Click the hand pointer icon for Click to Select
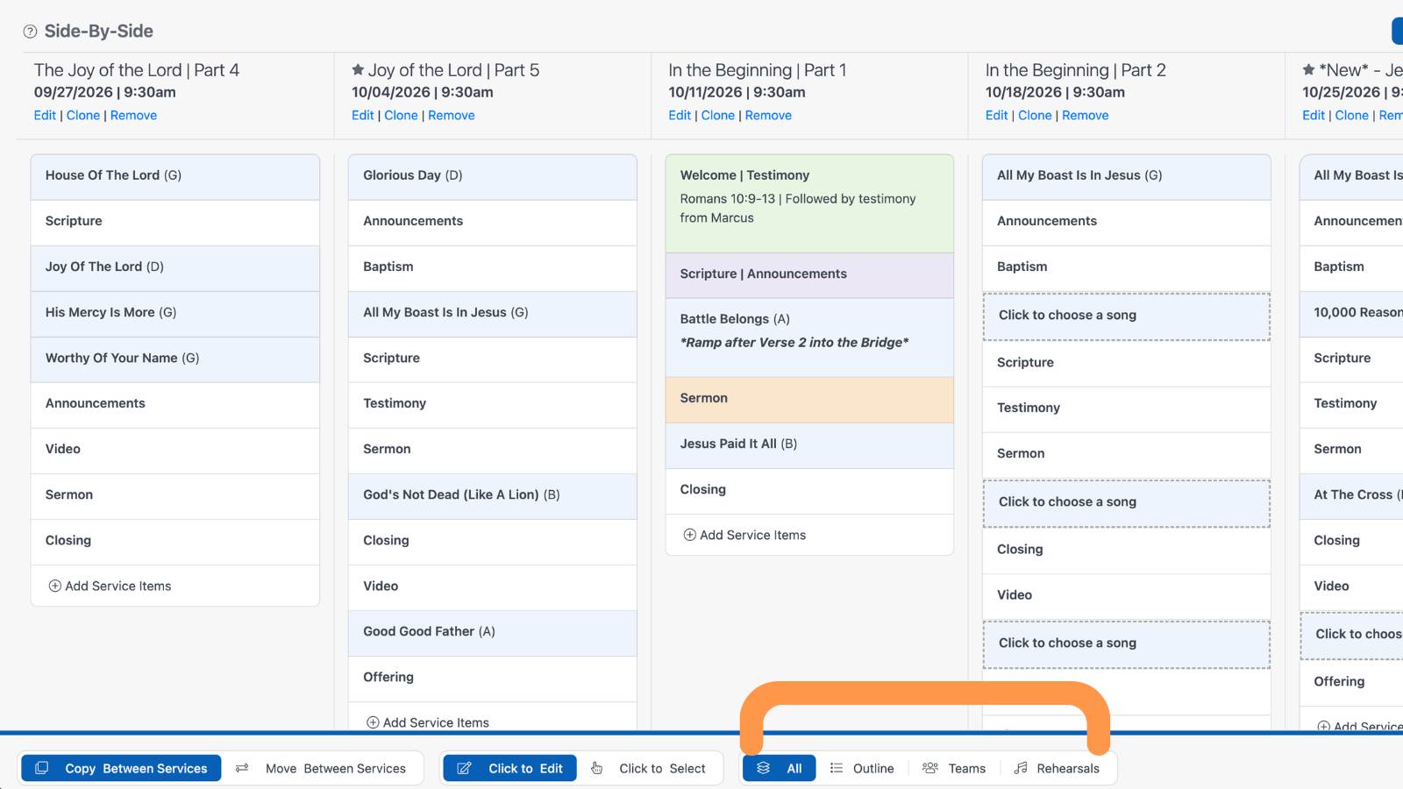This screenshot has height=789, width=1403. pyautogui.click(x=596, y=768)
